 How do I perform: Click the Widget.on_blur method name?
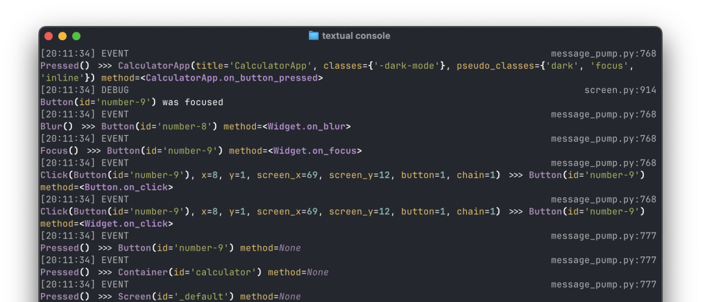click(x=306, y=127)
